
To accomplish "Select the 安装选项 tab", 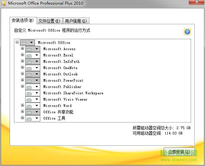I will (x=23, y=21).
